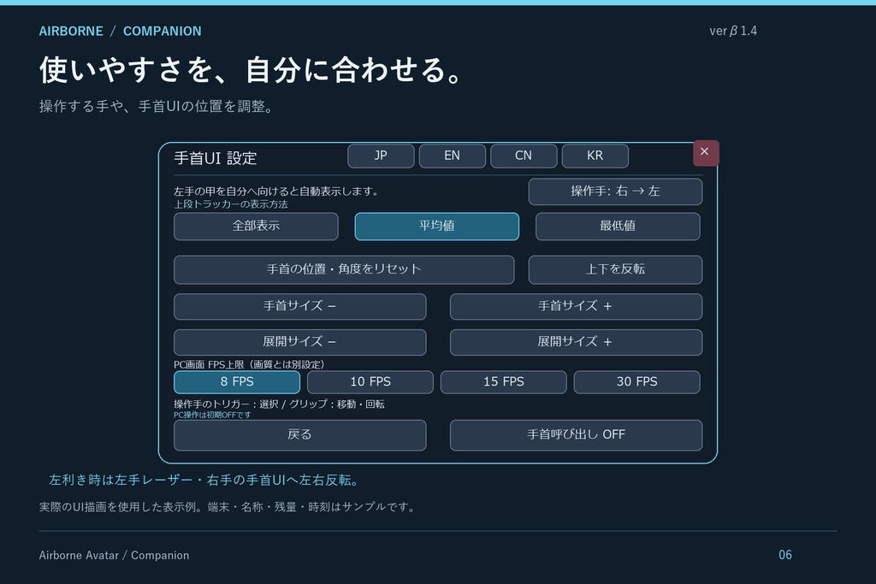Increase wrist size with 手首サイズ +
Screen dimensions: 876x584
point(576,306)
